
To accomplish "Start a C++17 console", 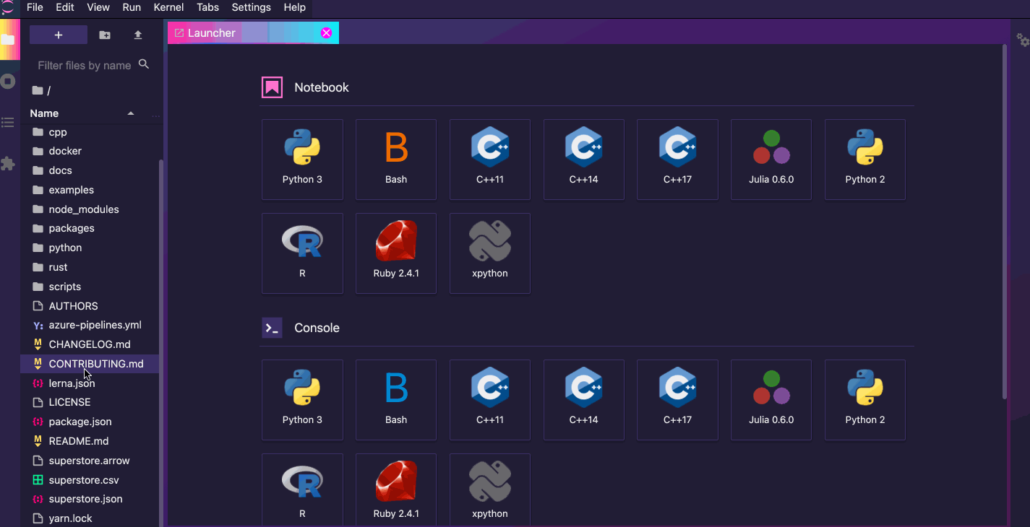I will click(x=677, y=400).
